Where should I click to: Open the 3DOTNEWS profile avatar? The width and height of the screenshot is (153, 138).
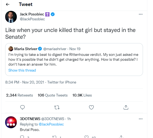pos(11,122)
